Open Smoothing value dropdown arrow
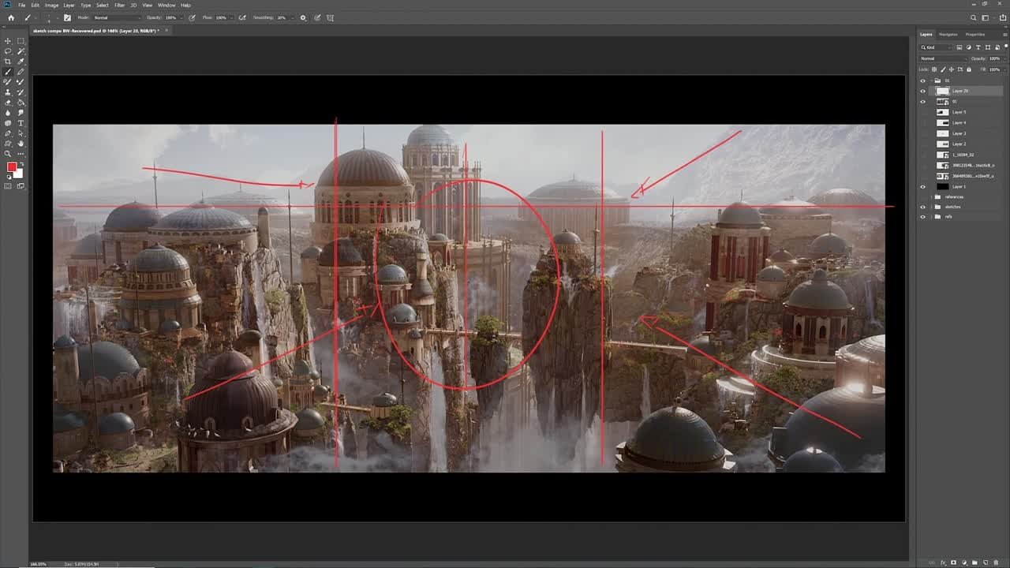This screenshot has height=568, width=1010. [x=292, y=17]
